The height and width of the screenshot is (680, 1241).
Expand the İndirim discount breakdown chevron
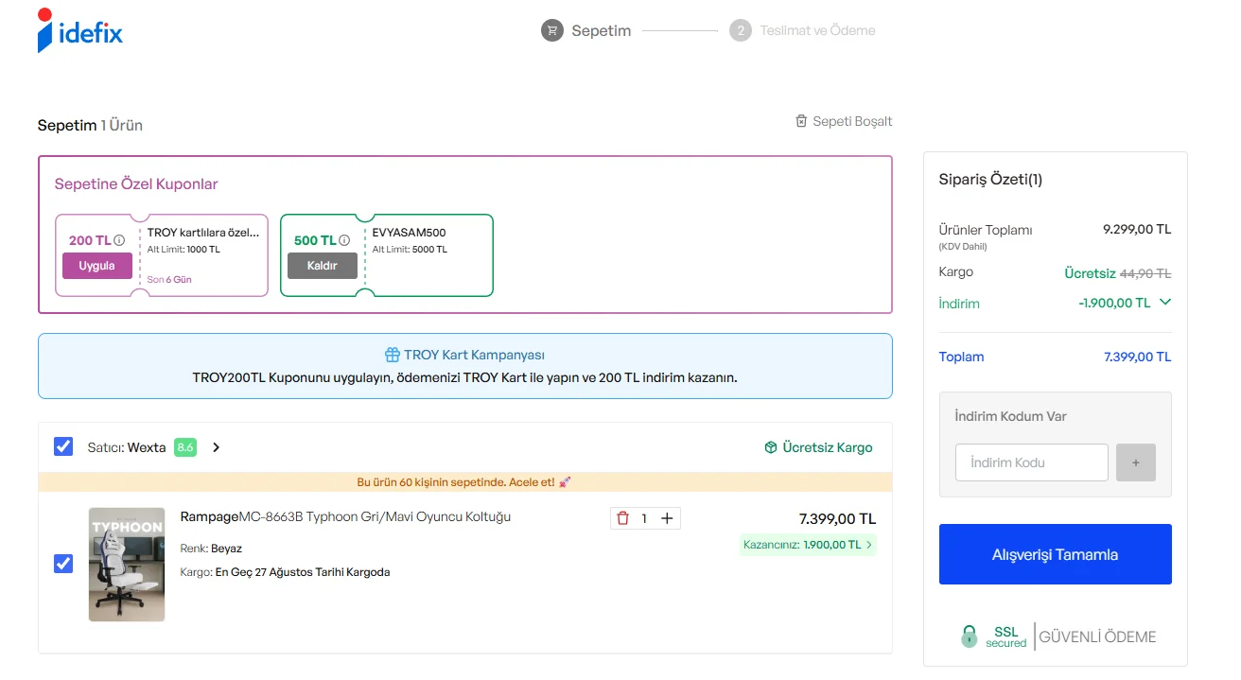(x=1165, y=303)
